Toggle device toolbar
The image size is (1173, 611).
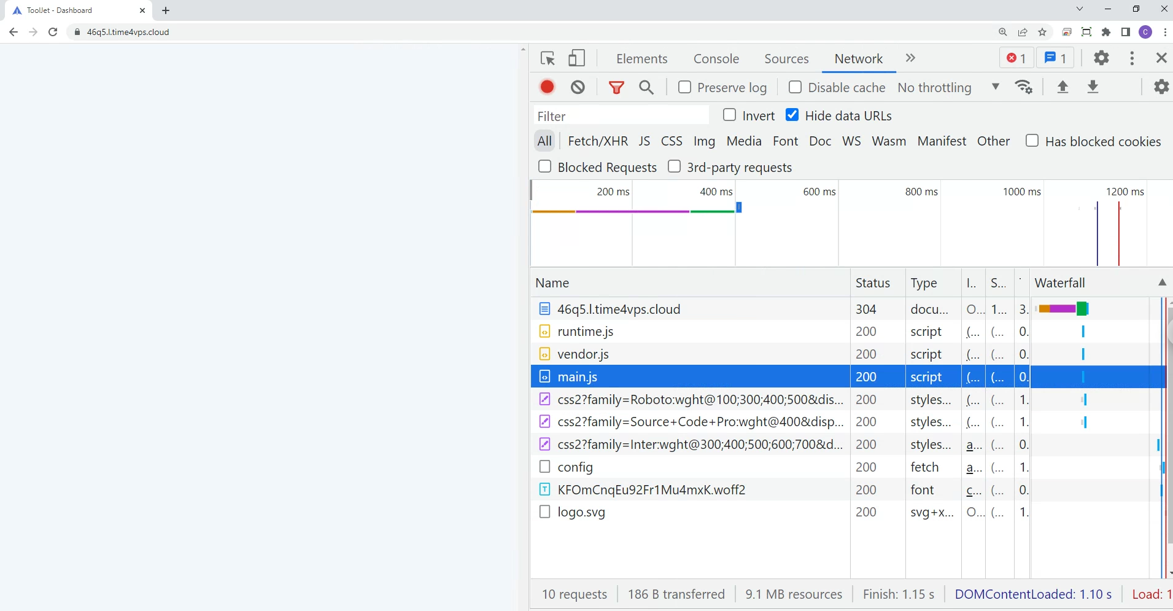[576, 58]
